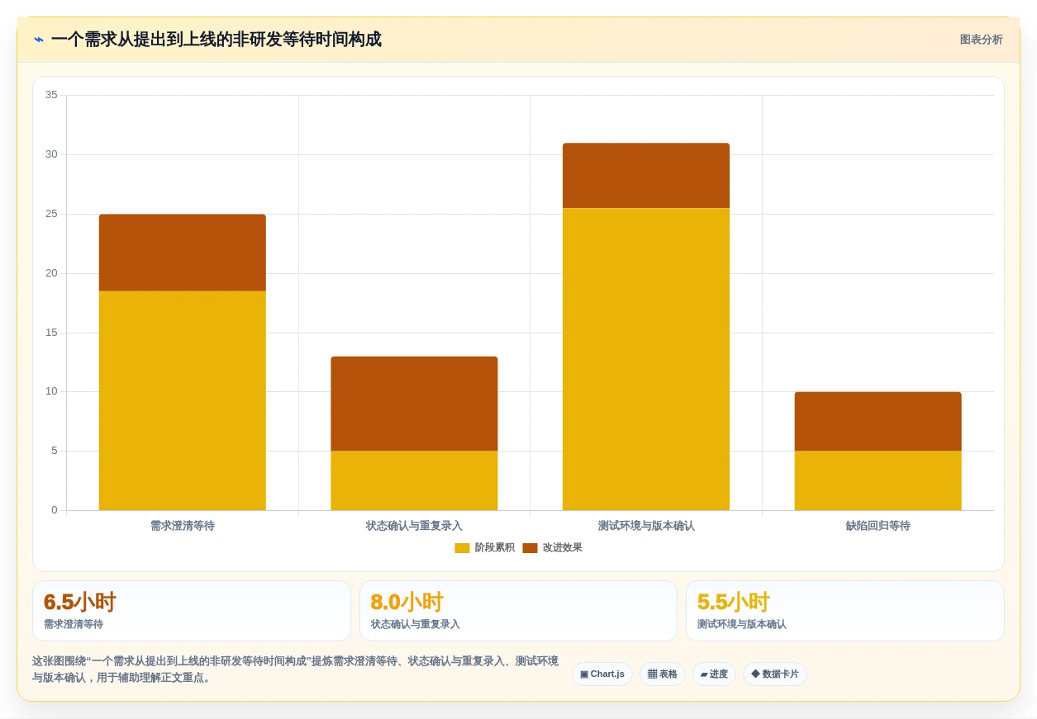Click the y-axis value 30
Screen dimensions: 1037x719
coord(51,154)
